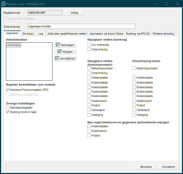The height and width of the screenshot is (174, 183).
Task: Cancel the dialog with Annuleren
Action: pos(169,167)
